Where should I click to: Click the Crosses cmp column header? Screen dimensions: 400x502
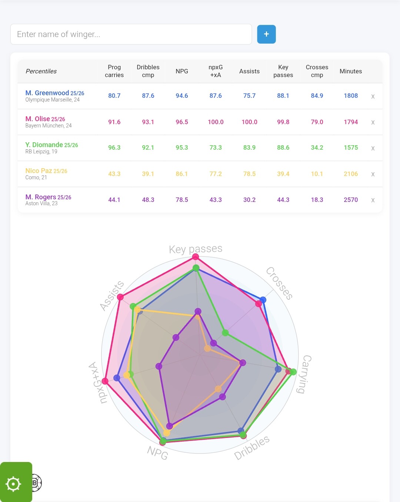[317, 71]
